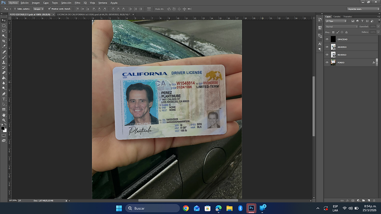Toggle the layer filter switch
381x214 pixels.
point(379,21)
